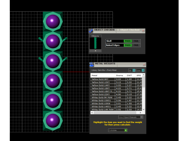This screenshot has height=141, width=188.
Task: Click the horizontal scrollbar right arrow
Action: pos(140,113)
